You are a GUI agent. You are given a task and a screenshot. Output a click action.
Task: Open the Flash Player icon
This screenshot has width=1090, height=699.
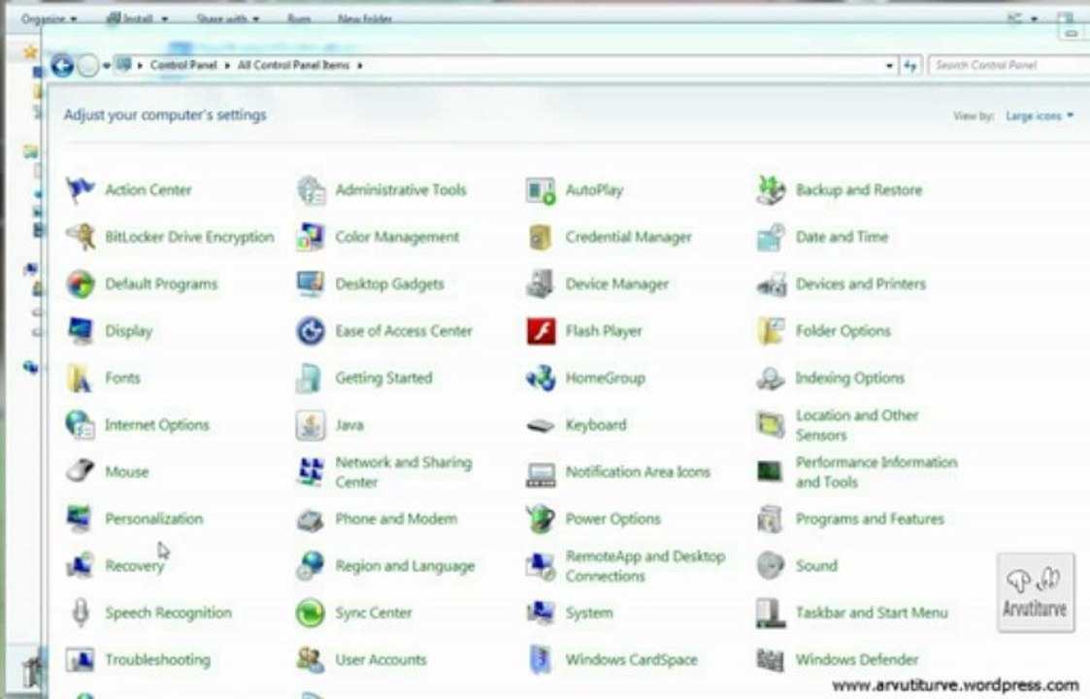541,331
